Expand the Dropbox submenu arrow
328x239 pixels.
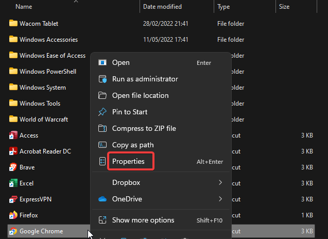(220, 182)
